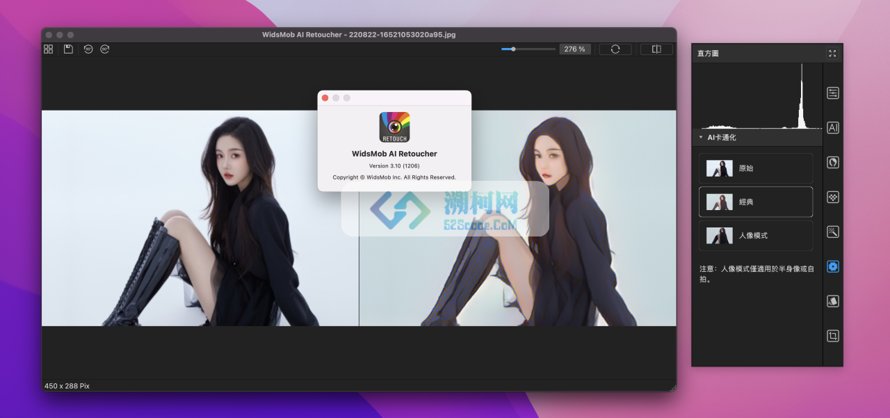Select the 經典 cartoon style preset

coord(756,202)
